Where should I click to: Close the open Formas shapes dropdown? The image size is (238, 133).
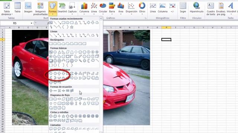pos(53,9)
